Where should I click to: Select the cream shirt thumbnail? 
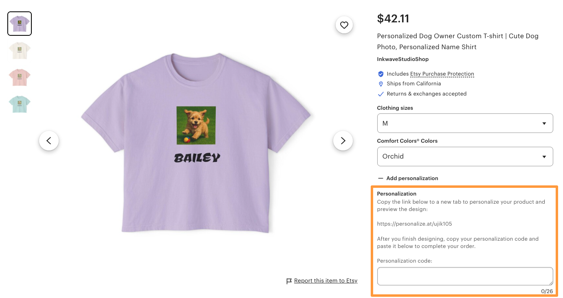19,50
